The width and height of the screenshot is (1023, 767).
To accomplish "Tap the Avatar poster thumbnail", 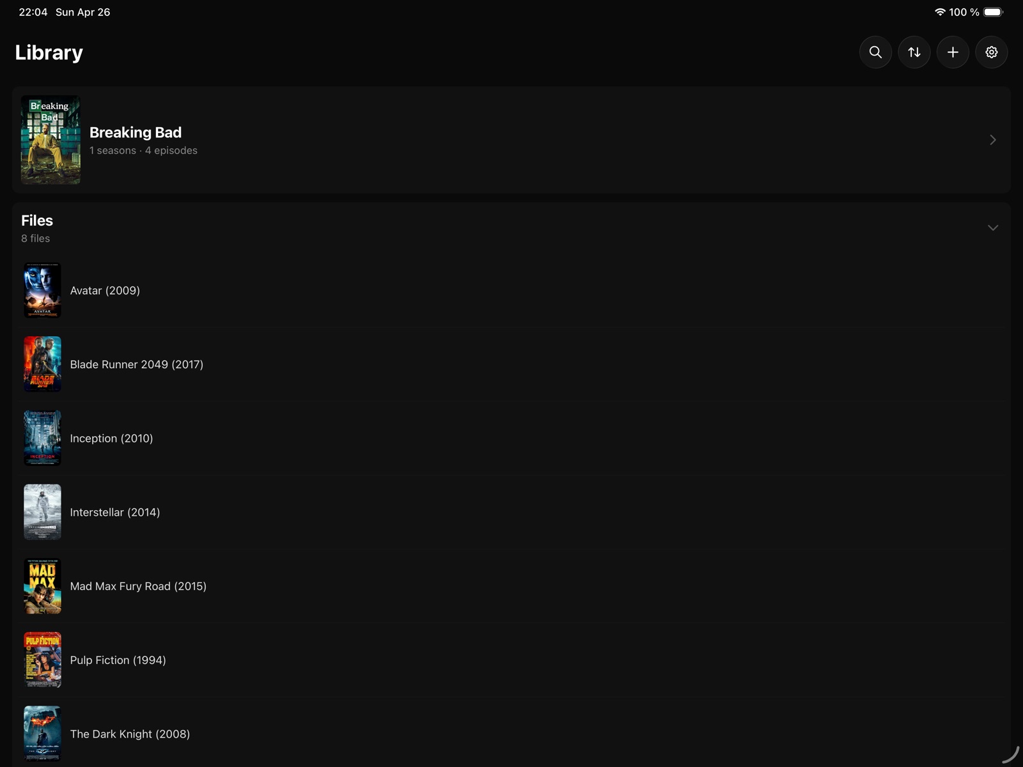I will [42, 291].
